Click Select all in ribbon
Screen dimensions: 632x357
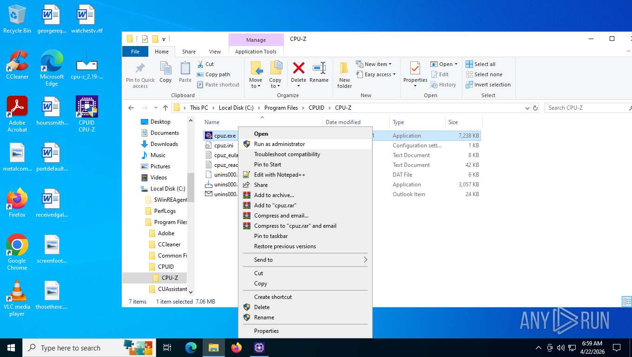(481, 64)
